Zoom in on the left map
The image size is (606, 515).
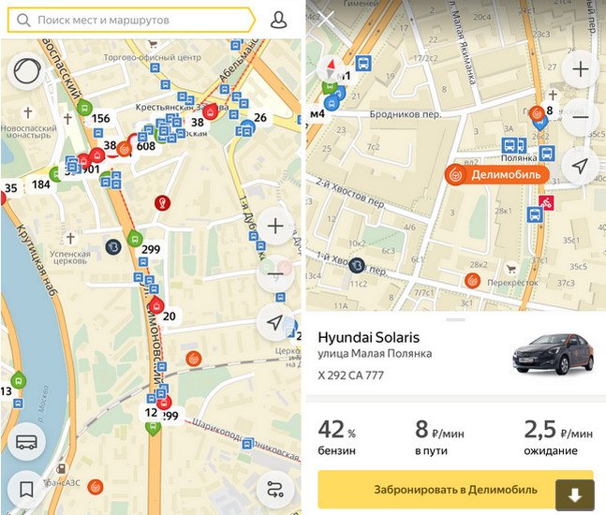pos(275,226)
